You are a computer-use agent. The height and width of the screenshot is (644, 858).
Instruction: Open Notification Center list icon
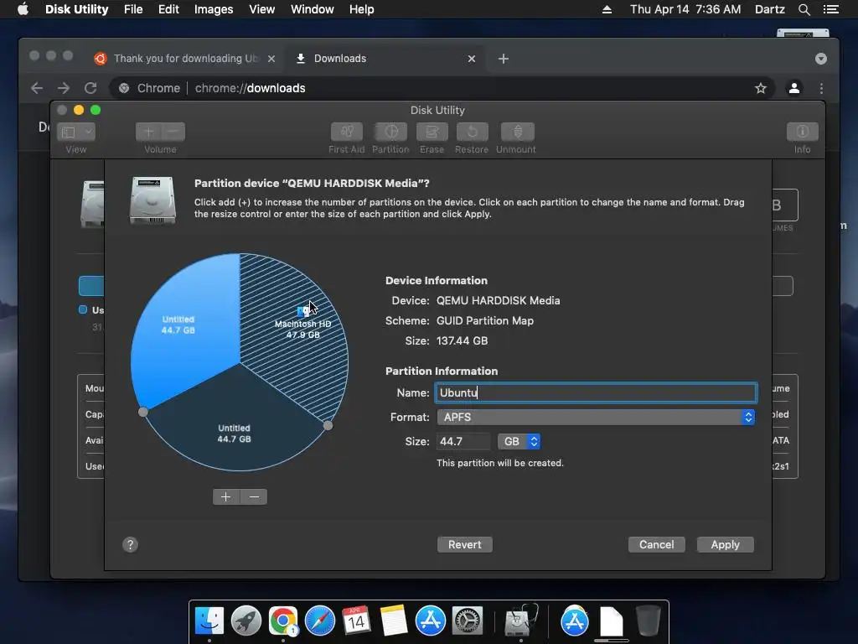coord(831,9)
